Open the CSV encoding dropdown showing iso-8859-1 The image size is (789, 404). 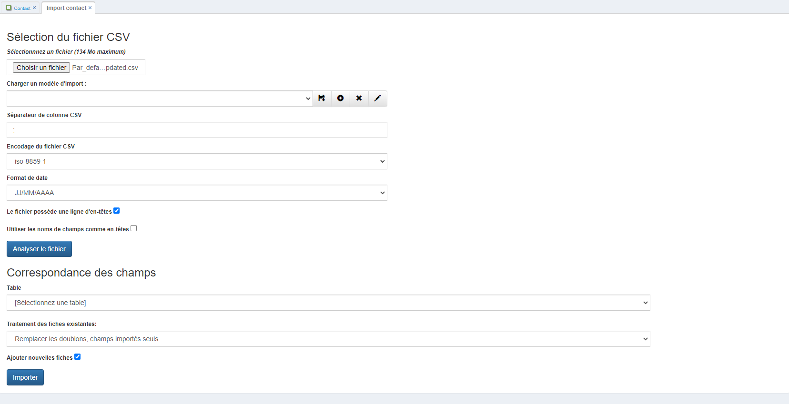pyautogui.click(x=197, y=161)
